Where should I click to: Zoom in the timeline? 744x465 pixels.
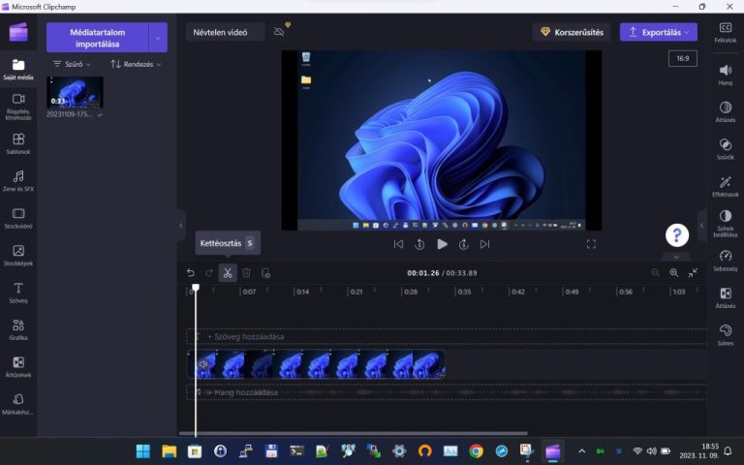point(674,273)
